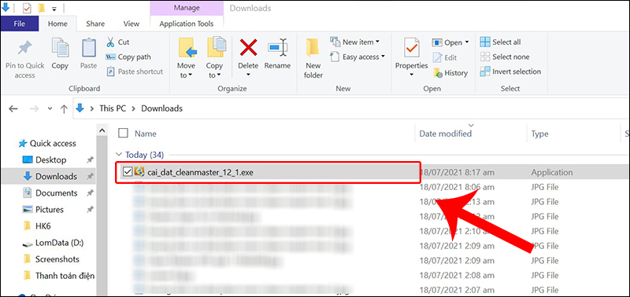The image size is (630, 297).
Task: Sort by Date modified column header
Action: tap(445, 134)
